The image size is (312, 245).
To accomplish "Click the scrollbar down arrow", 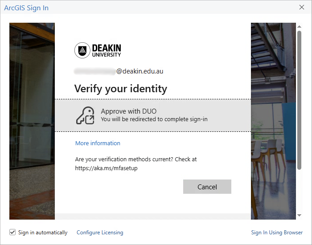I will click(x=299, y=215).
